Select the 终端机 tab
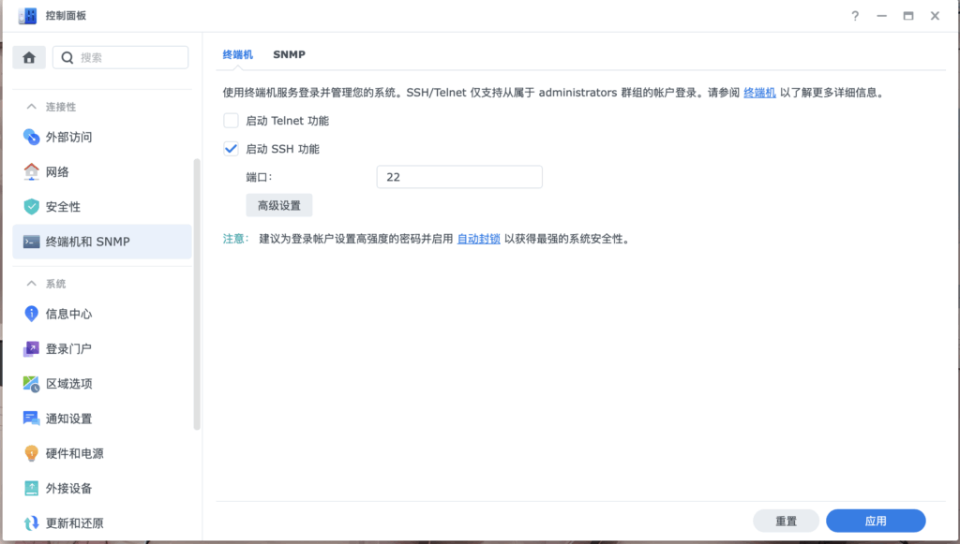Image resolution: width=960 pixels, height=544 pixels. 238,54
